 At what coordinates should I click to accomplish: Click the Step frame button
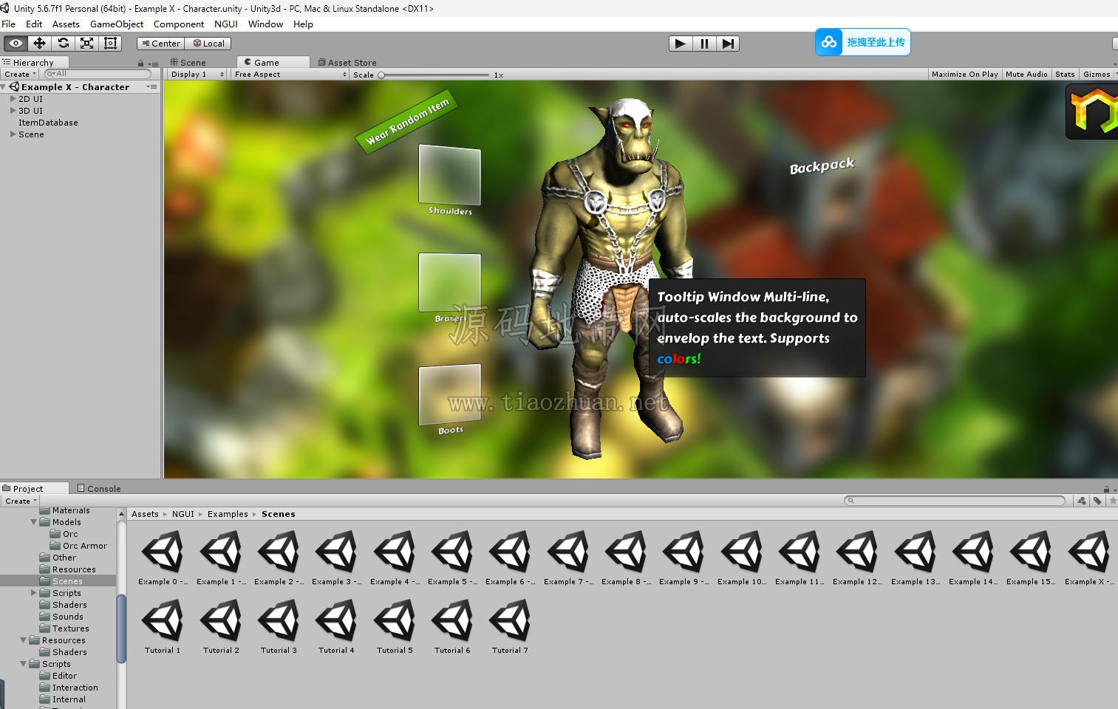click(x=728, y=44)
